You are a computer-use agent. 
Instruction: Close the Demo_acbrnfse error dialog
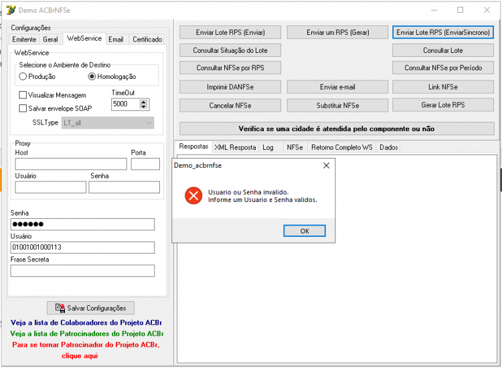pyautogui.click(x=326, y=165)
